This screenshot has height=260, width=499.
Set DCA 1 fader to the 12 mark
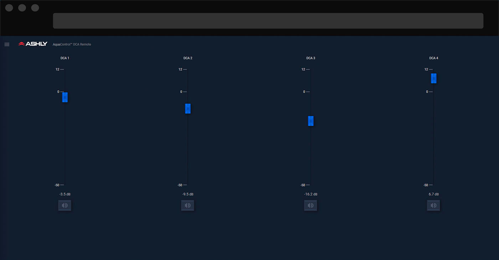65,70
